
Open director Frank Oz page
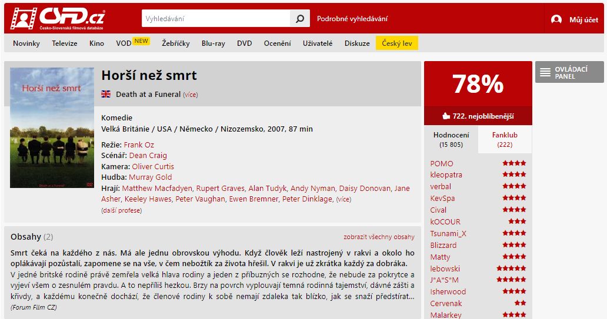coord(139,145)
